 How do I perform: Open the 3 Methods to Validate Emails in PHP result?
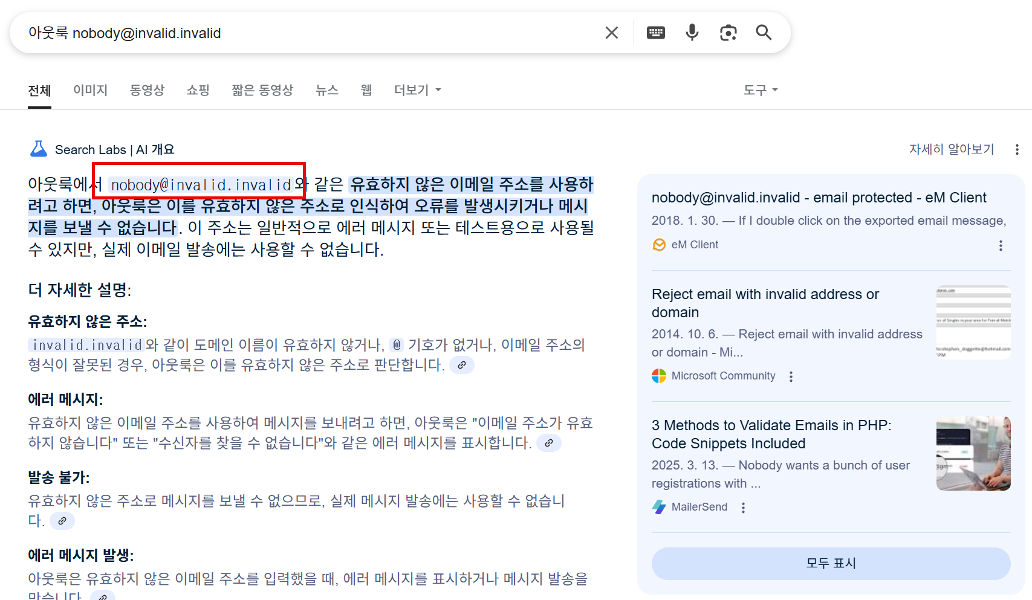coord(771,434)
